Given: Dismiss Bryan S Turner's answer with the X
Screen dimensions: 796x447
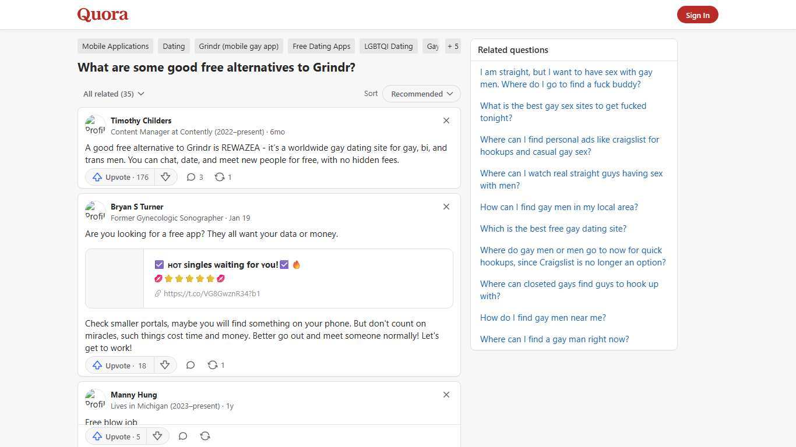Looking at the screenshot, I should [446, 207].
